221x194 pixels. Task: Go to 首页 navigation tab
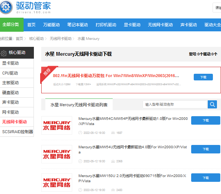click(32, 25)
